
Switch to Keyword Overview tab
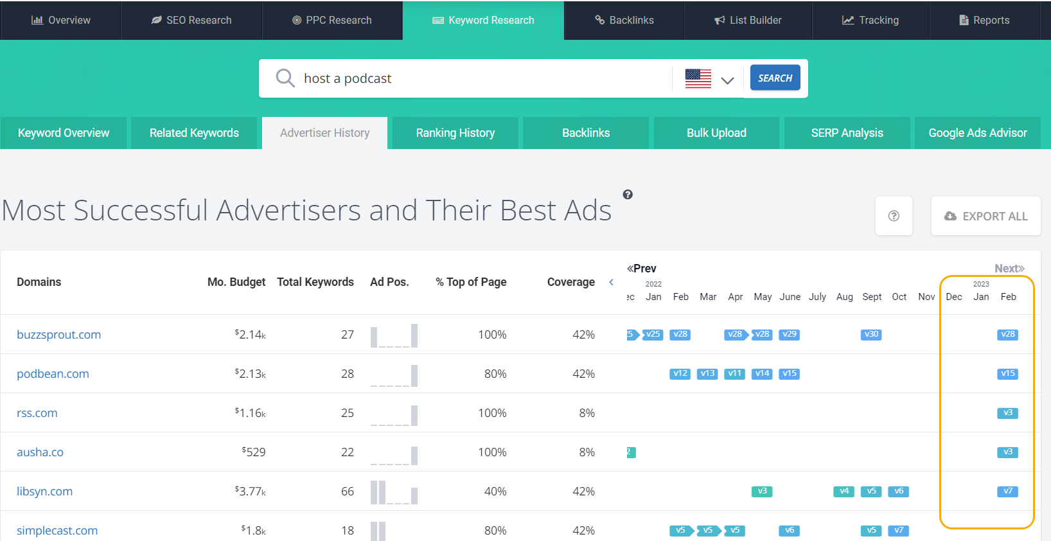(64, 133)
